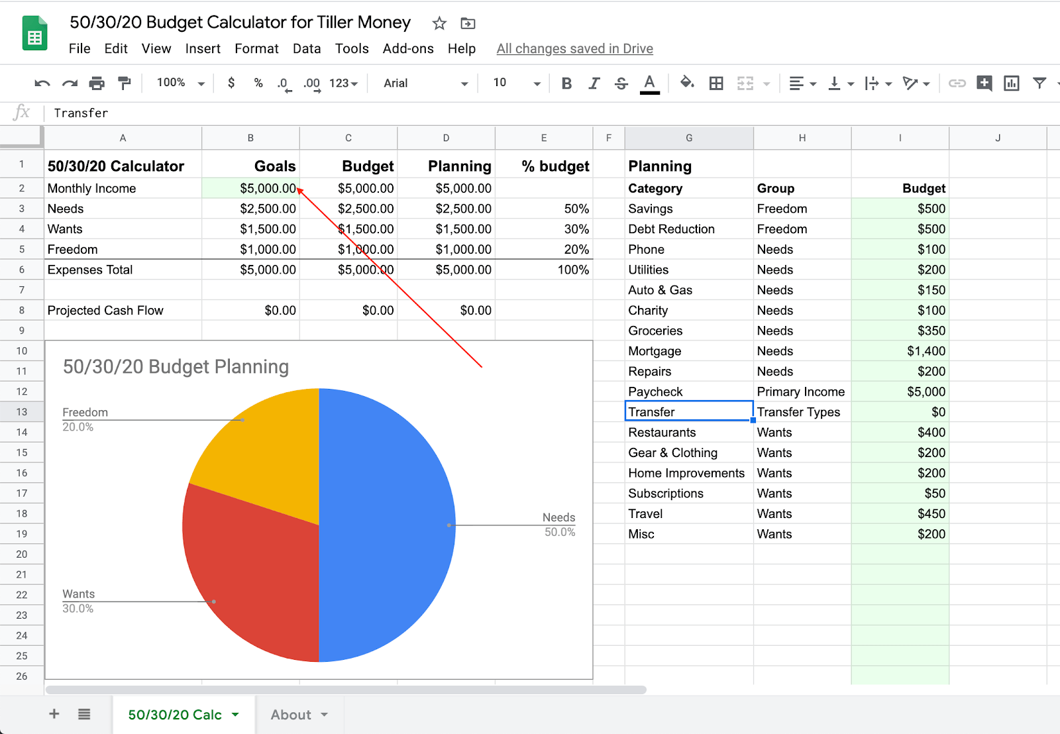Click the document title text
Viewport: 1060px width, 734px height.
pyautogui.click(x=240, y=23)
